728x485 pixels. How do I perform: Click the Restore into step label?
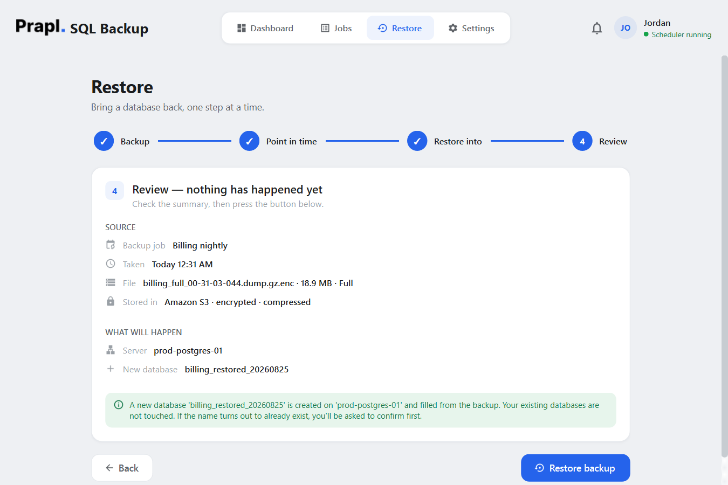[x=458, y=141]
